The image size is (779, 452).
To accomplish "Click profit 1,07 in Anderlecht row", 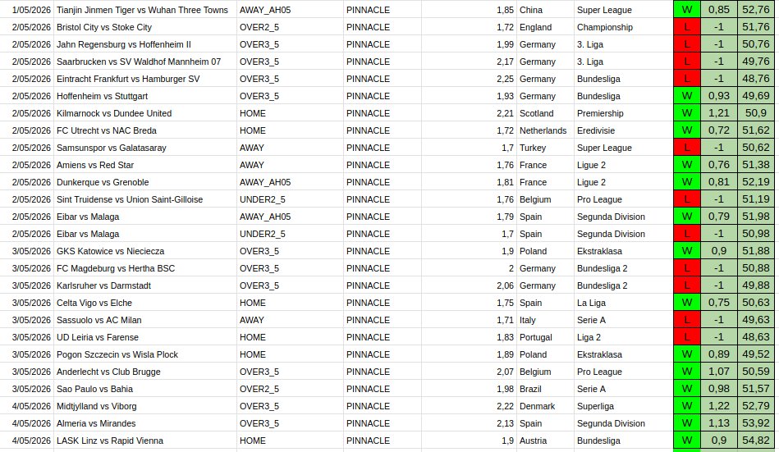I will tap(719, 372).
